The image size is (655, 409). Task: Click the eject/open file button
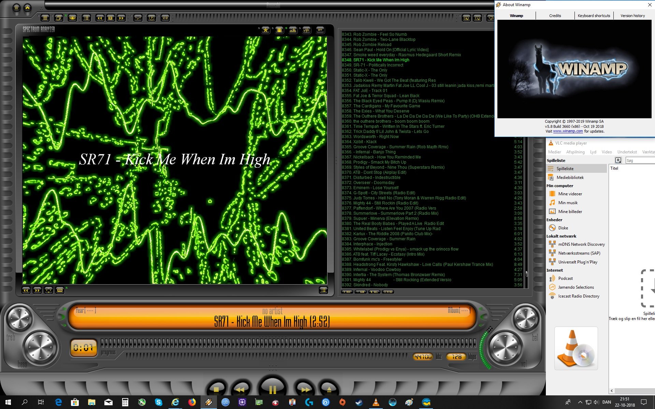pos(329,389)
